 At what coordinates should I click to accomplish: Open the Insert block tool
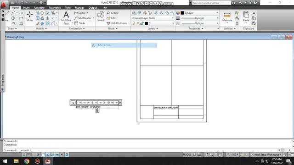click(x=101, y=16)
